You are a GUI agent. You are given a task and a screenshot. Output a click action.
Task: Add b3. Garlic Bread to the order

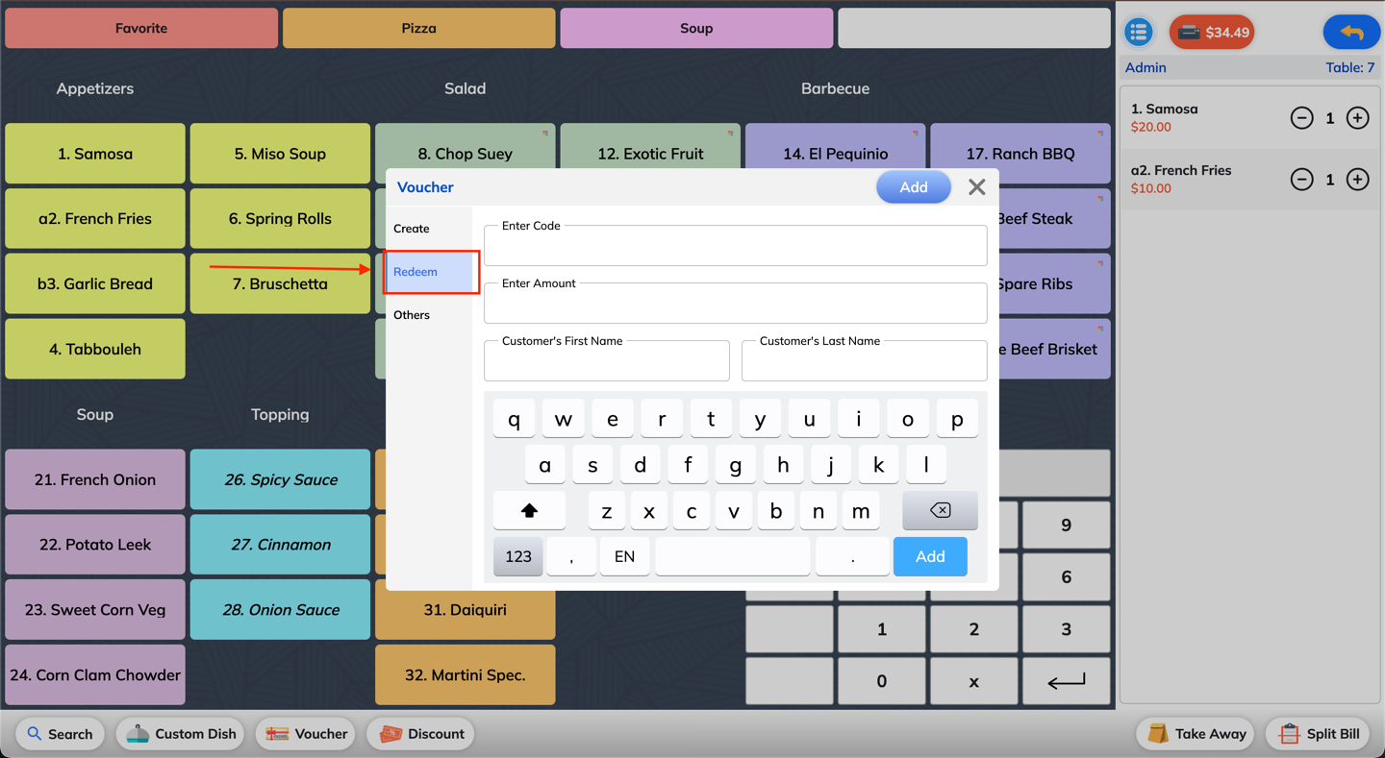coord(95,284)
